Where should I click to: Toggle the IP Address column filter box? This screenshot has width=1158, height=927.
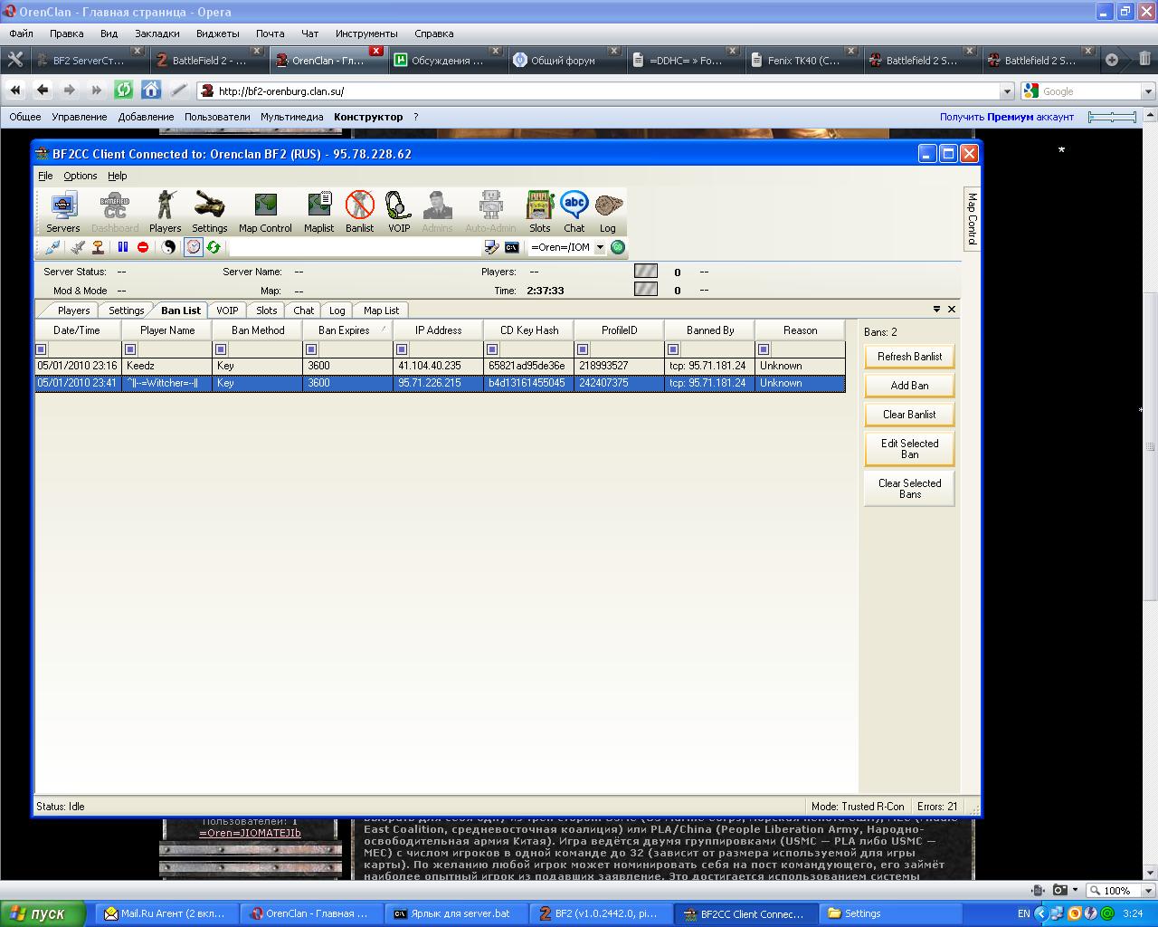tap(402, 349)
